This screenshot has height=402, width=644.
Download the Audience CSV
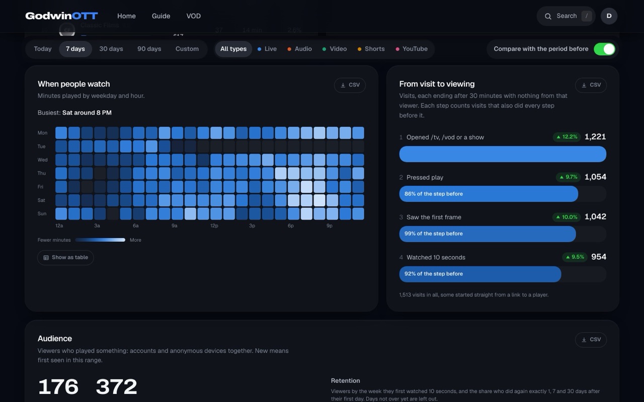click(x=591, y=340)
